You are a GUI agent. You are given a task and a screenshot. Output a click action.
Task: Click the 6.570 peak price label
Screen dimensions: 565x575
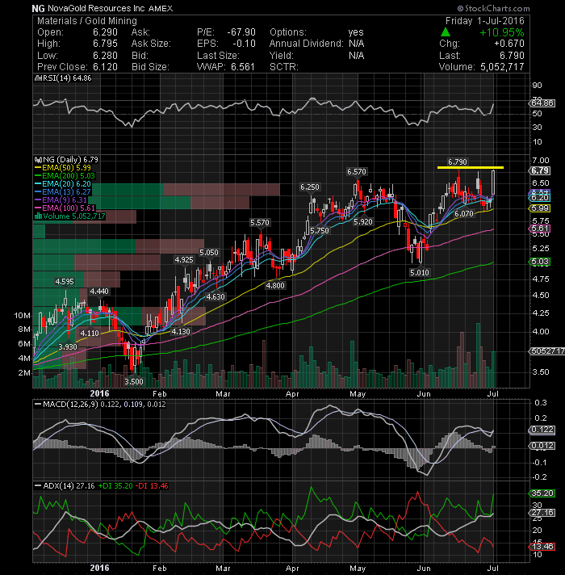tap(357, 172)
